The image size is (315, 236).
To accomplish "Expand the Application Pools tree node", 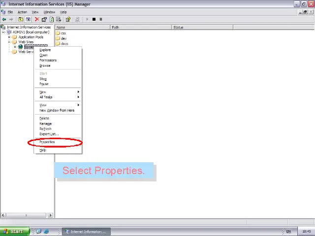I will [x=9, y=37].
